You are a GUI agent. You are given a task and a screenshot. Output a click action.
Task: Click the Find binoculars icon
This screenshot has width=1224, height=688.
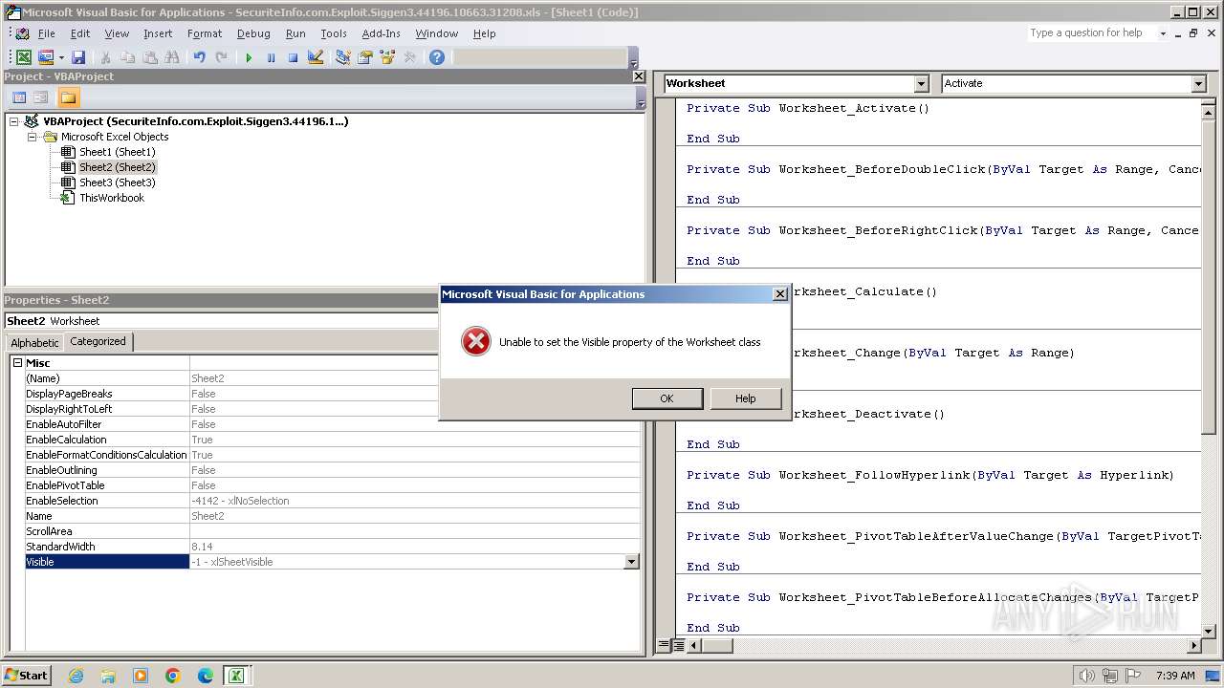(x=172, y=57)
